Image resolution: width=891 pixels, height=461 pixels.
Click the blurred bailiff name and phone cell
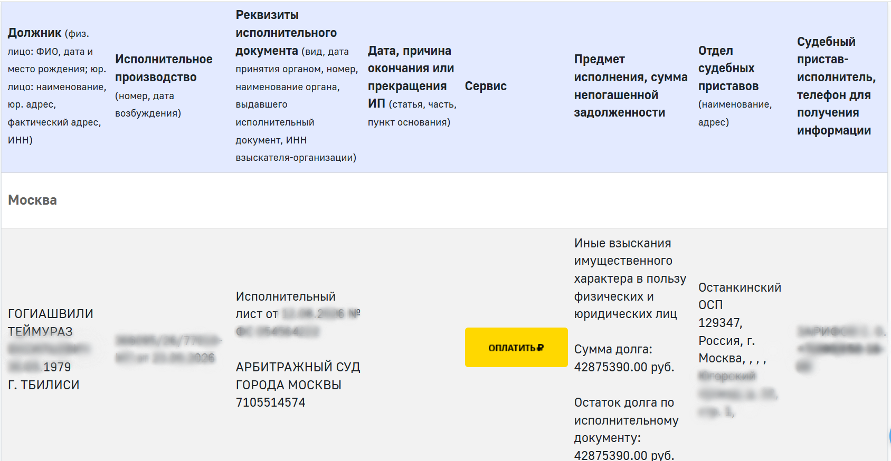[x=840, y=348]
